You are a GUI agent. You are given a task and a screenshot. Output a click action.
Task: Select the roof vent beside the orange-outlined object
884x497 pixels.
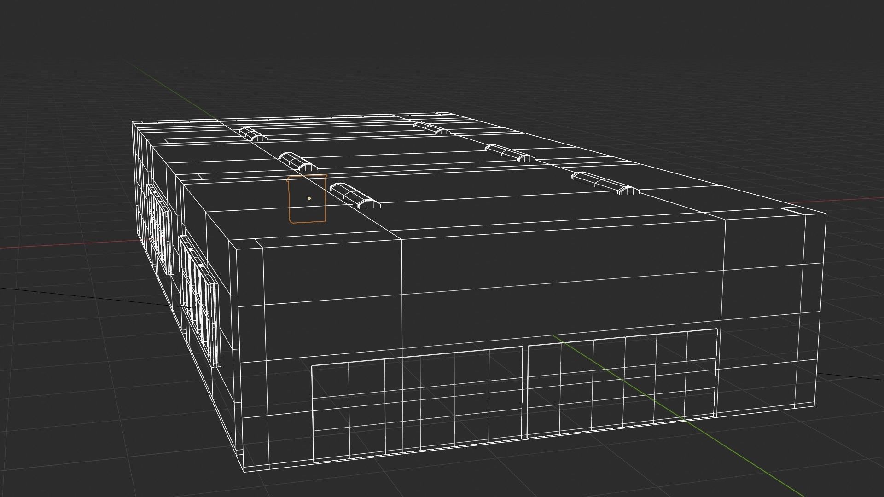pos(355,196)
